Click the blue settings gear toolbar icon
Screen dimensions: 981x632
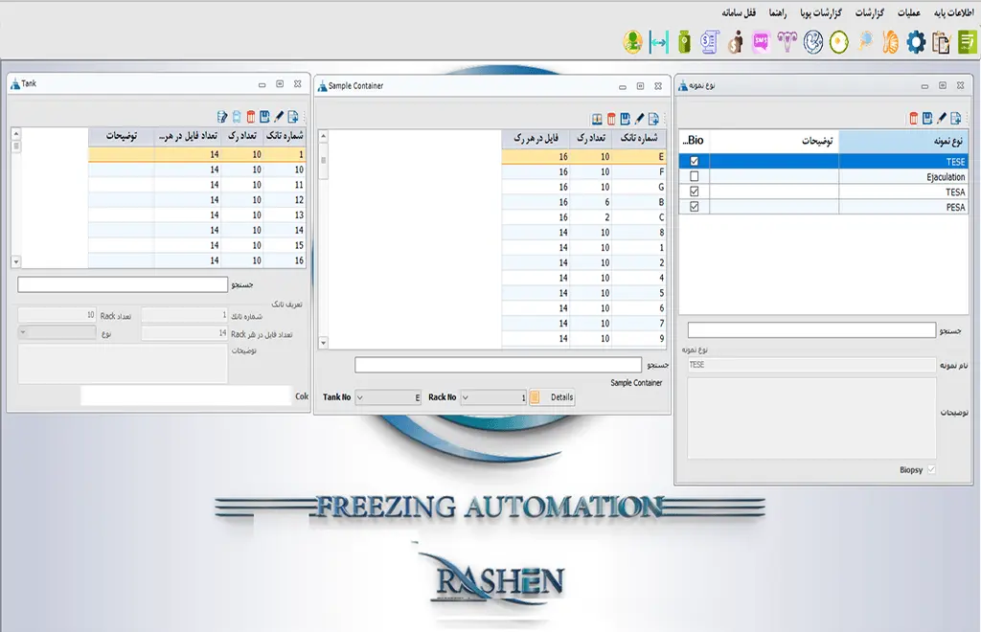[x=917, y=41]
